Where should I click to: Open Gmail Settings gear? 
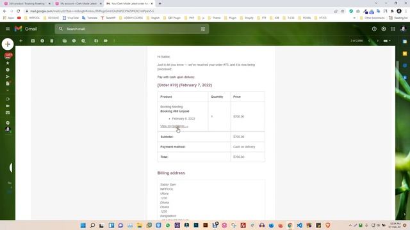[x=384, y=29]
